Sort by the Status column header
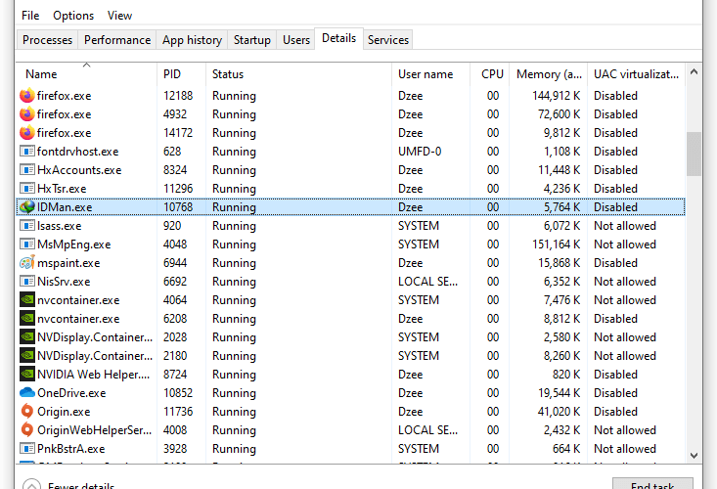Screen dimensions: 717x489 (299, 74)
